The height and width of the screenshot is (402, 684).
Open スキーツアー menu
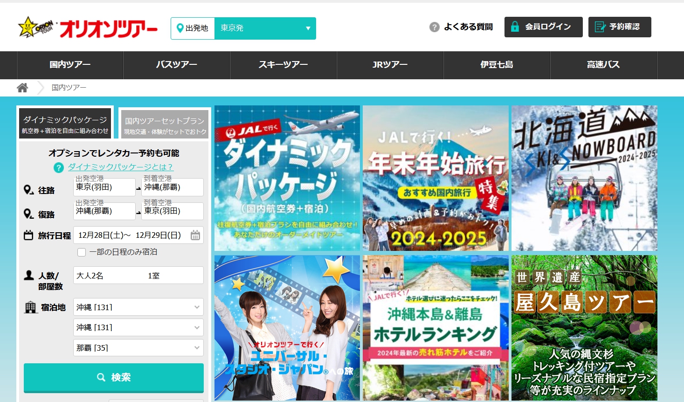283,65
